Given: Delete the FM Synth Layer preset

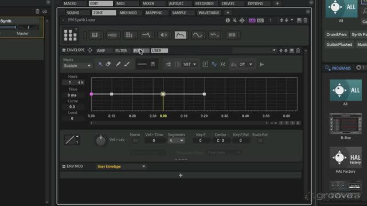Looking at the screenshot, I should point(306,21).
